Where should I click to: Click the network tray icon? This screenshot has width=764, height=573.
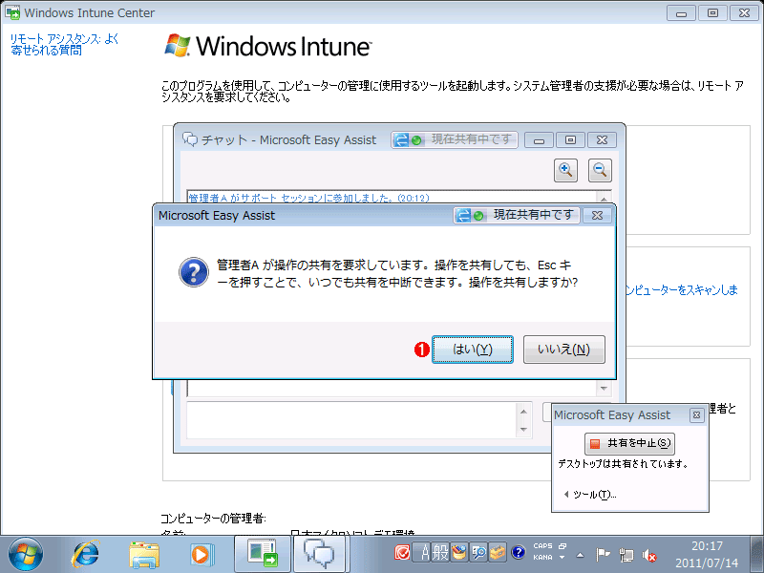626,555
